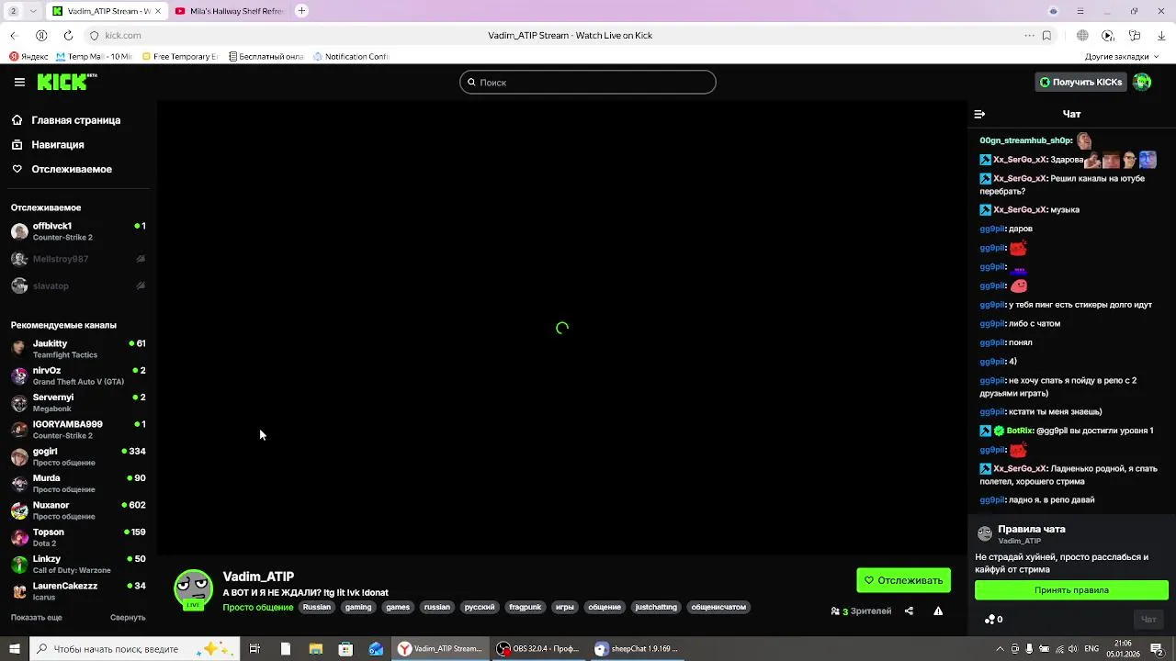1176x661 pixels.
Task: Open the user profile avatar
Action: [x=1142, y=82]
